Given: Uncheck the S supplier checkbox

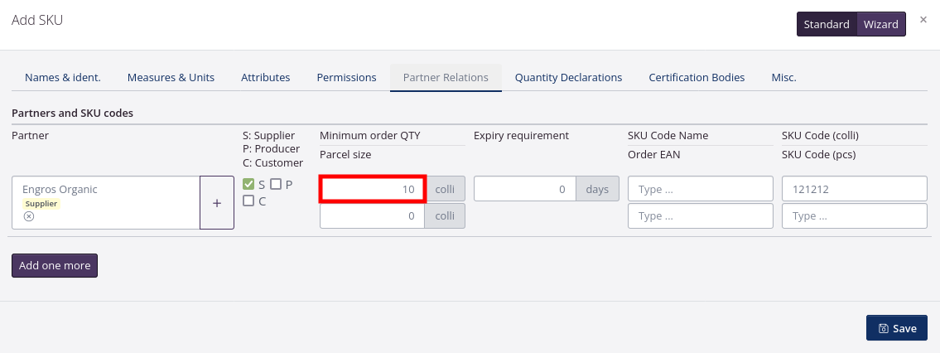Looking at the screenshot, I should click(x=248, y=185).
